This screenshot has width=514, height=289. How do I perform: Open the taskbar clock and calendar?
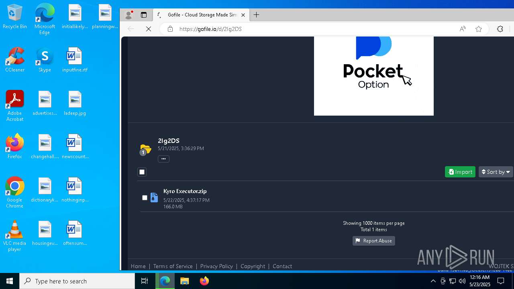[x=480, y=281]
